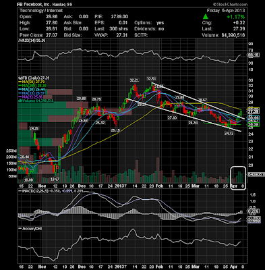This screenshot has width=265, height=270.
Task: Click the RSI(14) indicator label
Action: 31,40
